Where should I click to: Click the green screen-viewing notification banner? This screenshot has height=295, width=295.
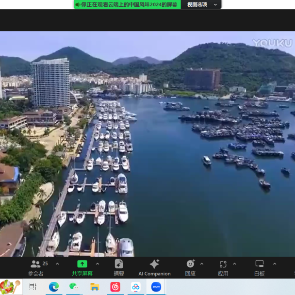(x=127, y=4)
